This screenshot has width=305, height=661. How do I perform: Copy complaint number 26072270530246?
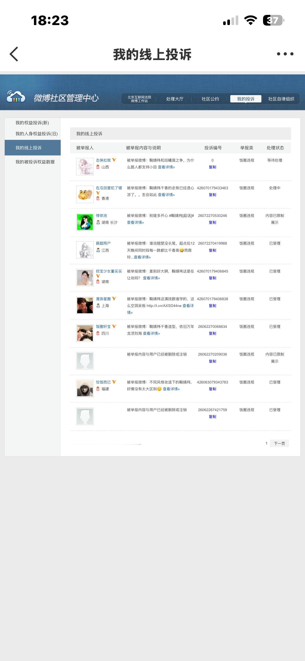[212, 222]
